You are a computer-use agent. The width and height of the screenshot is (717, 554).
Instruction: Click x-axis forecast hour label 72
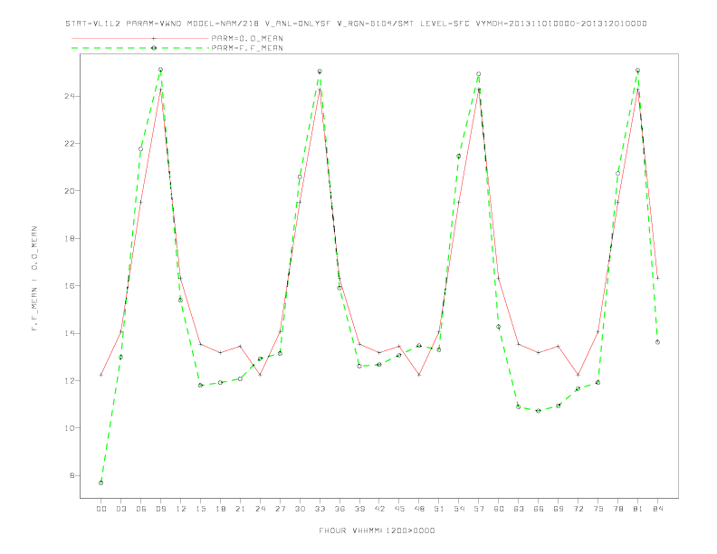pyautogui.click(x=578, y=509)
